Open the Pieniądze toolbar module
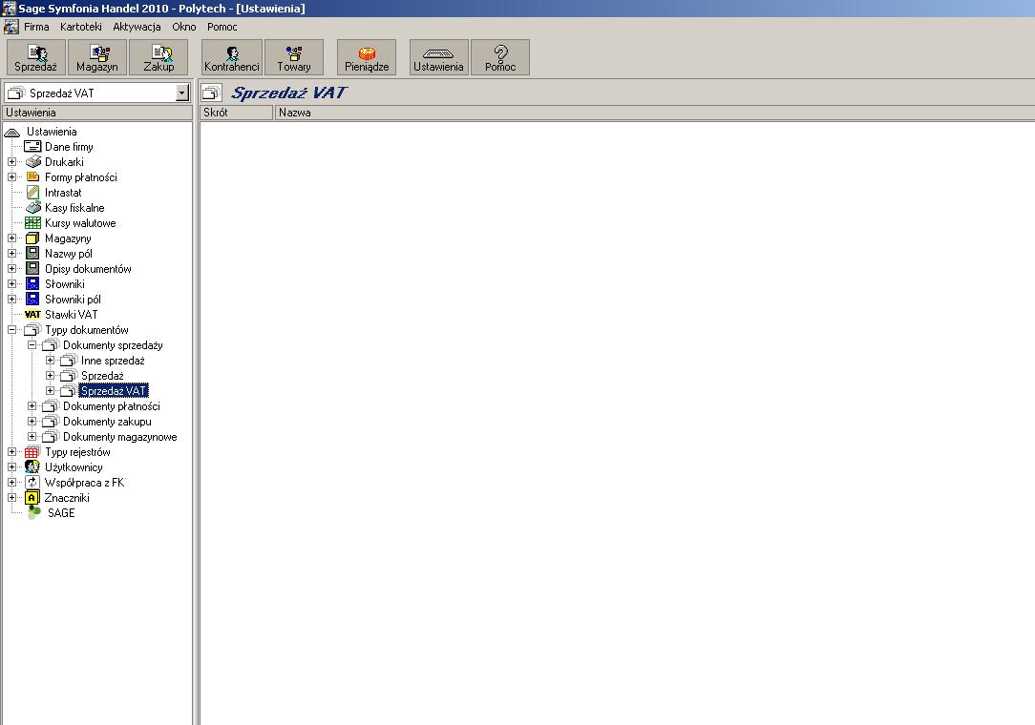The width and height of the screenshot is (1035, 725). (x=367, y=57)
